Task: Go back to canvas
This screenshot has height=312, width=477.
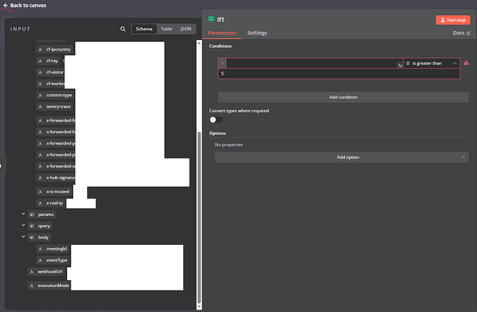Action: click(25, 5)
